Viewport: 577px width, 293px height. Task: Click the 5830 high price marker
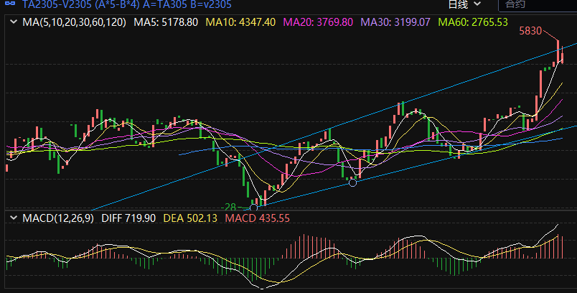click(530, 31)
